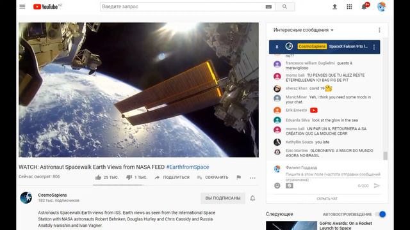The image size is (410, 230).
Task: Open CosmoSapiens channel name link
Action: pyautogui.click(x=53, y=195)
